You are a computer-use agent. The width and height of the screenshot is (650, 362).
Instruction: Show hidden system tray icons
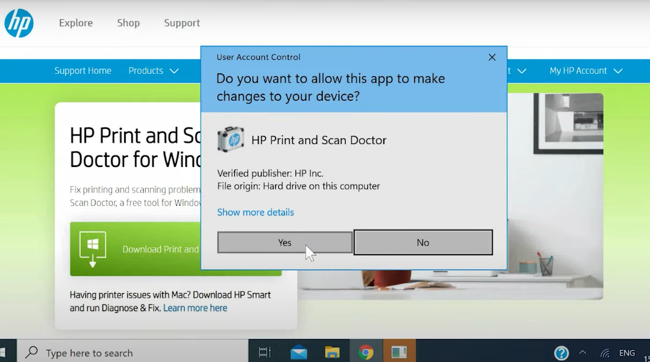[583, 352]
